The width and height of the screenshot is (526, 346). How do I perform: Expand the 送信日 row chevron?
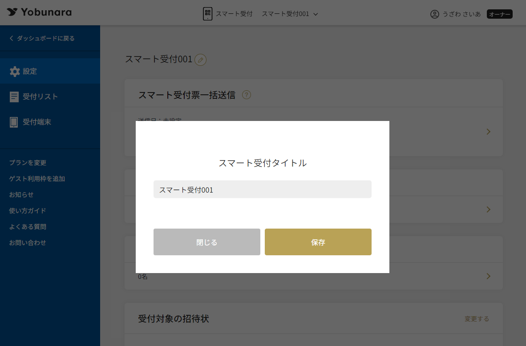(489, 132)
